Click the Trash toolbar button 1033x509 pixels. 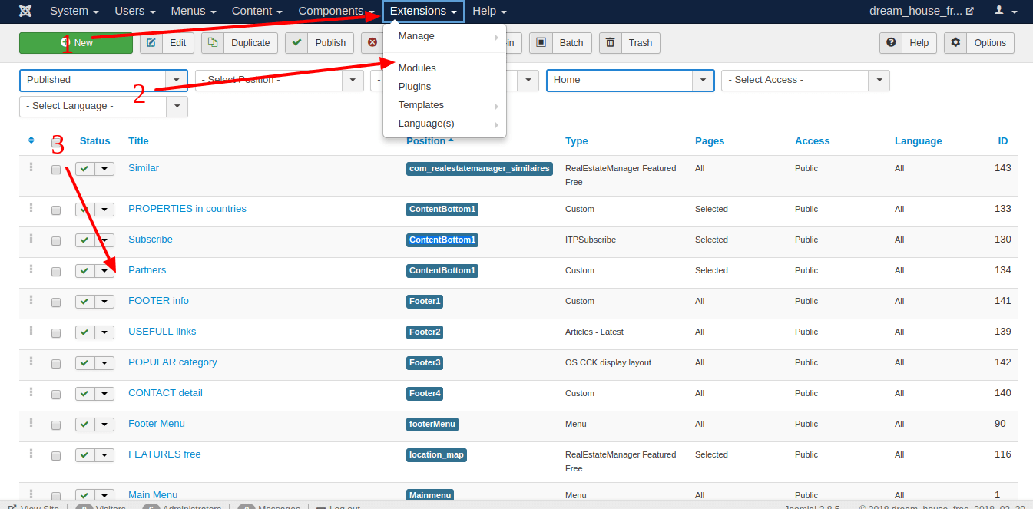(x=629, y=43)
